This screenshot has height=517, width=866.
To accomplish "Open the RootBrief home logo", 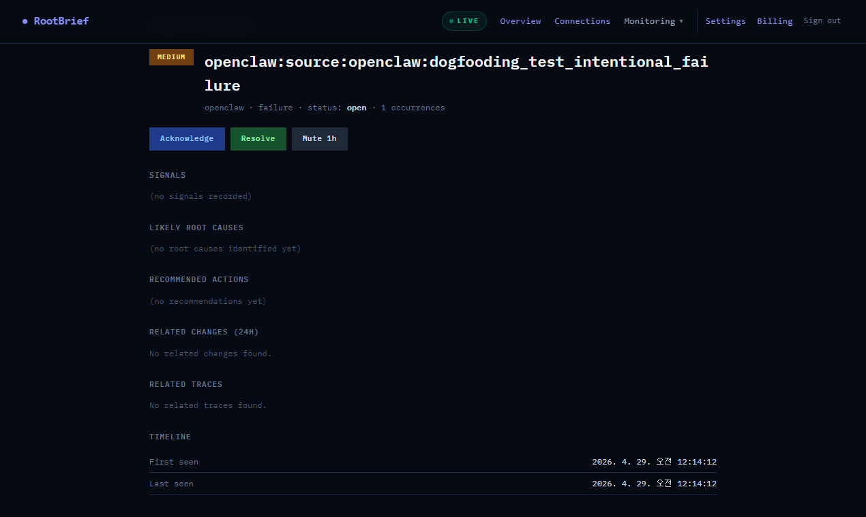I will (56, 21).
